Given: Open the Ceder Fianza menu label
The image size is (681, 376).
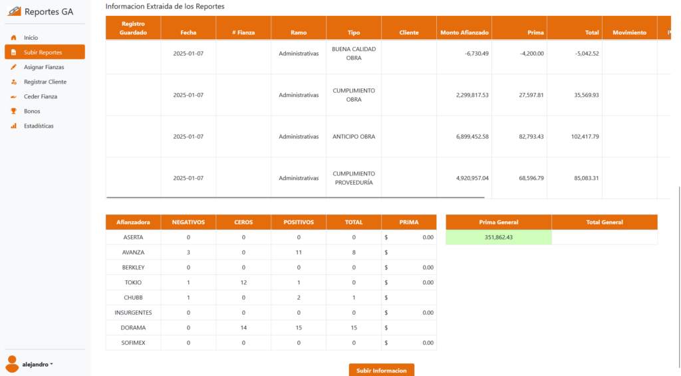Looking at the screenshot, I should (41, 96).
